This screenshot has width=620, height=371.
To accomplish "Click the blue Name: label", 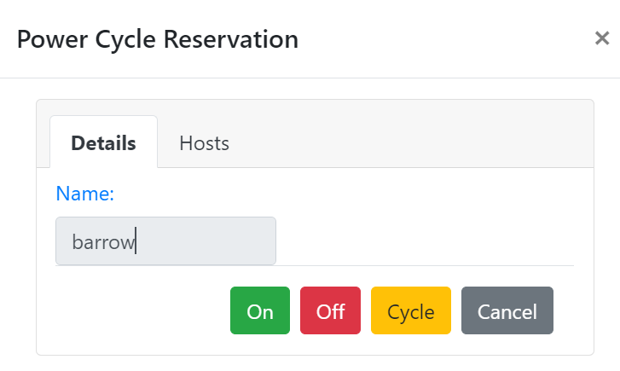I will click(x=85, y=194).
